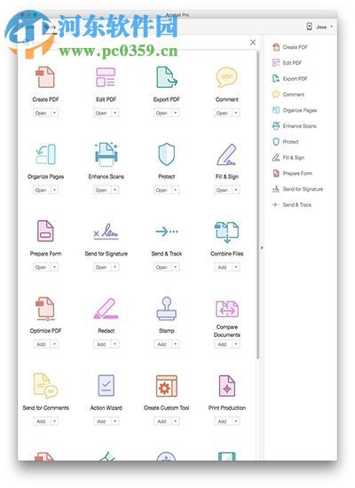Select the Edit PDF tool icon in grid
The width and height of the screenshot is (355, 488).
pyautogui.click(x=106, y=77)
